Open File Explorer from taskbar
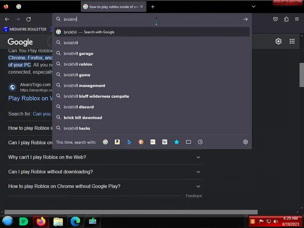 pyautogui.click(x=58, y=221)
